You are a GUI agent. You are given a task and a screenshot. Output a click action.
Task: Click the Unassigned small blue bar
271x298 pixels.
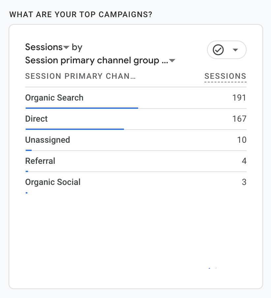(29, 150)
